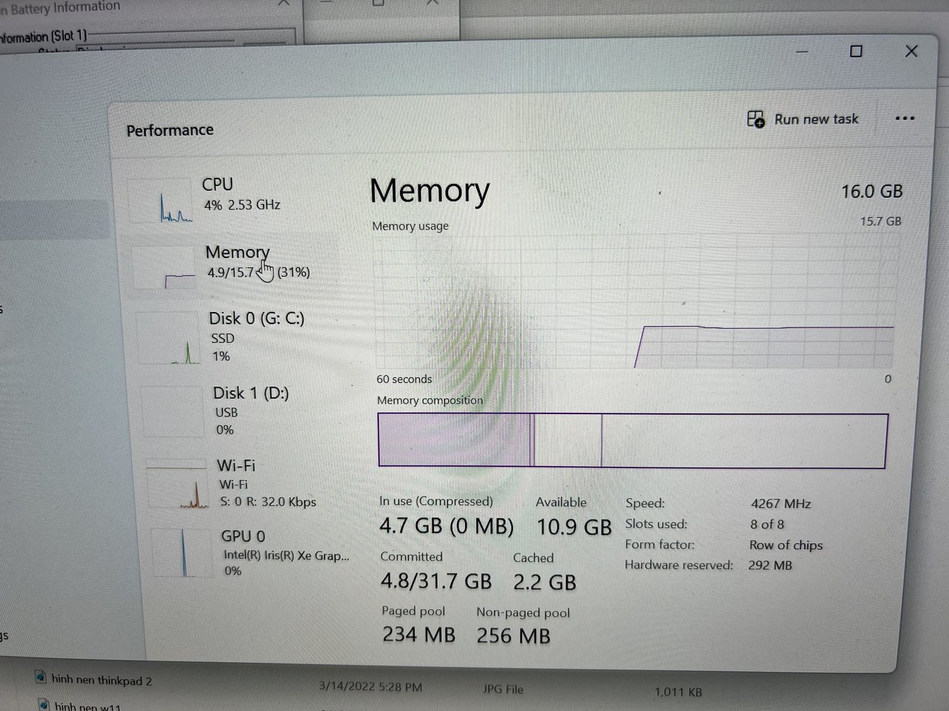
Task: Click the standby segment of Memory composition
Action: click(568, 440)
